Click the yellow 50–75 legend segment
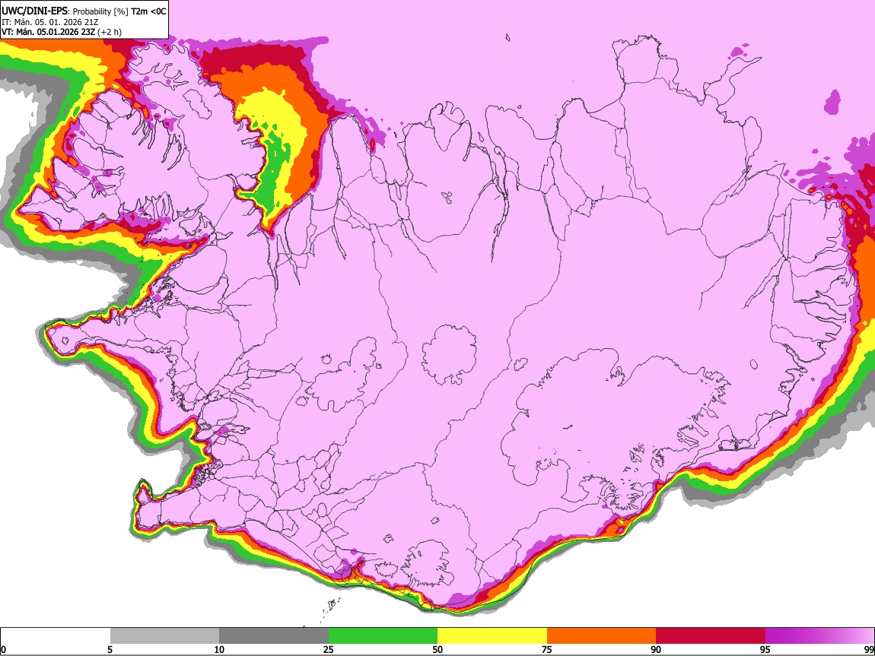 492,636
